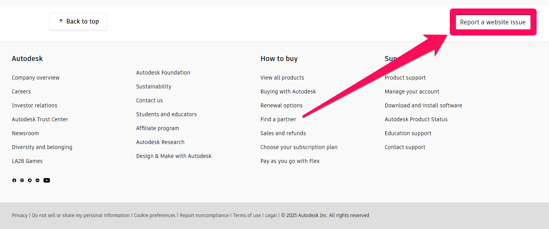Viewport: 549px width, 229px height.
Task: Open the Find a partner link
Action: click(278, 119)
